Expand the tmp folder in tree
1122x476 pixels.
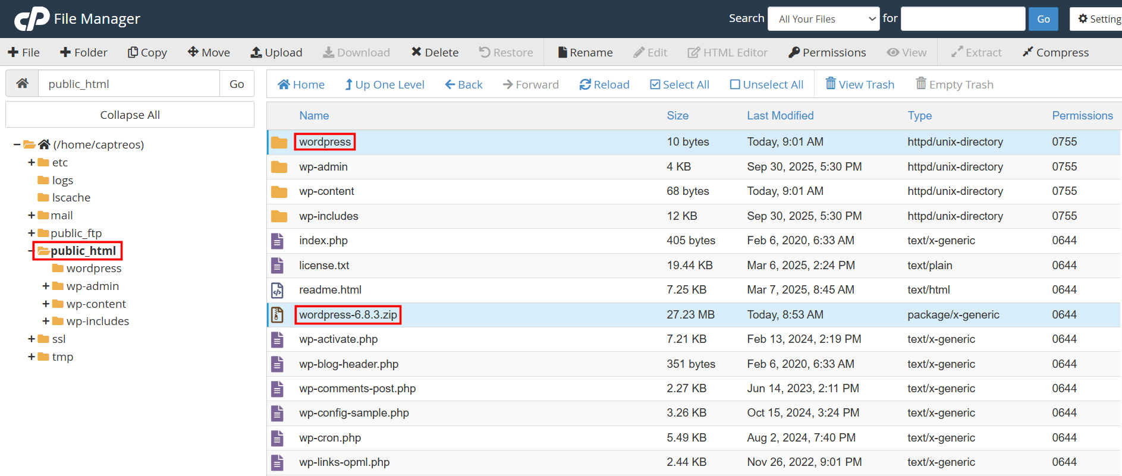(x=32, y=357)
